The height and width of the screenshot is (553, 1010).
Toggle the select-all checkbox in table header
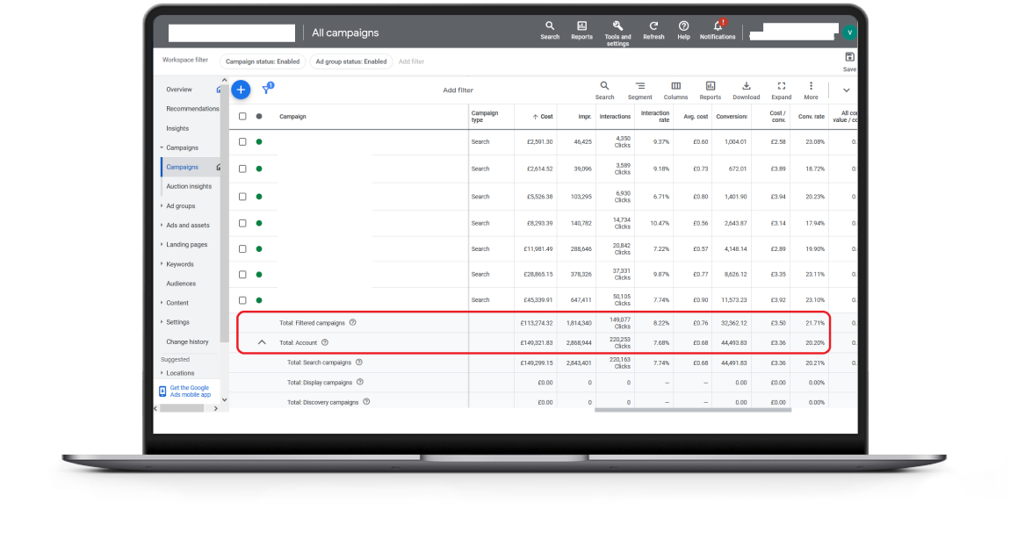click(x=243, y=116)
